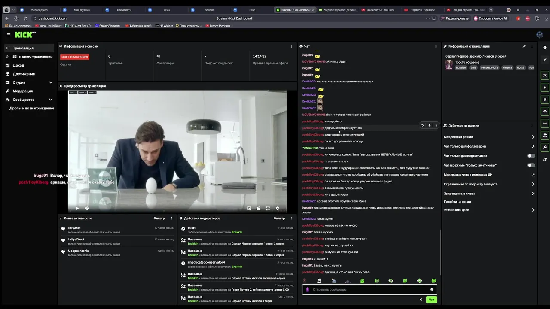Mute the stream preview volume

click(x=86, y=209)
